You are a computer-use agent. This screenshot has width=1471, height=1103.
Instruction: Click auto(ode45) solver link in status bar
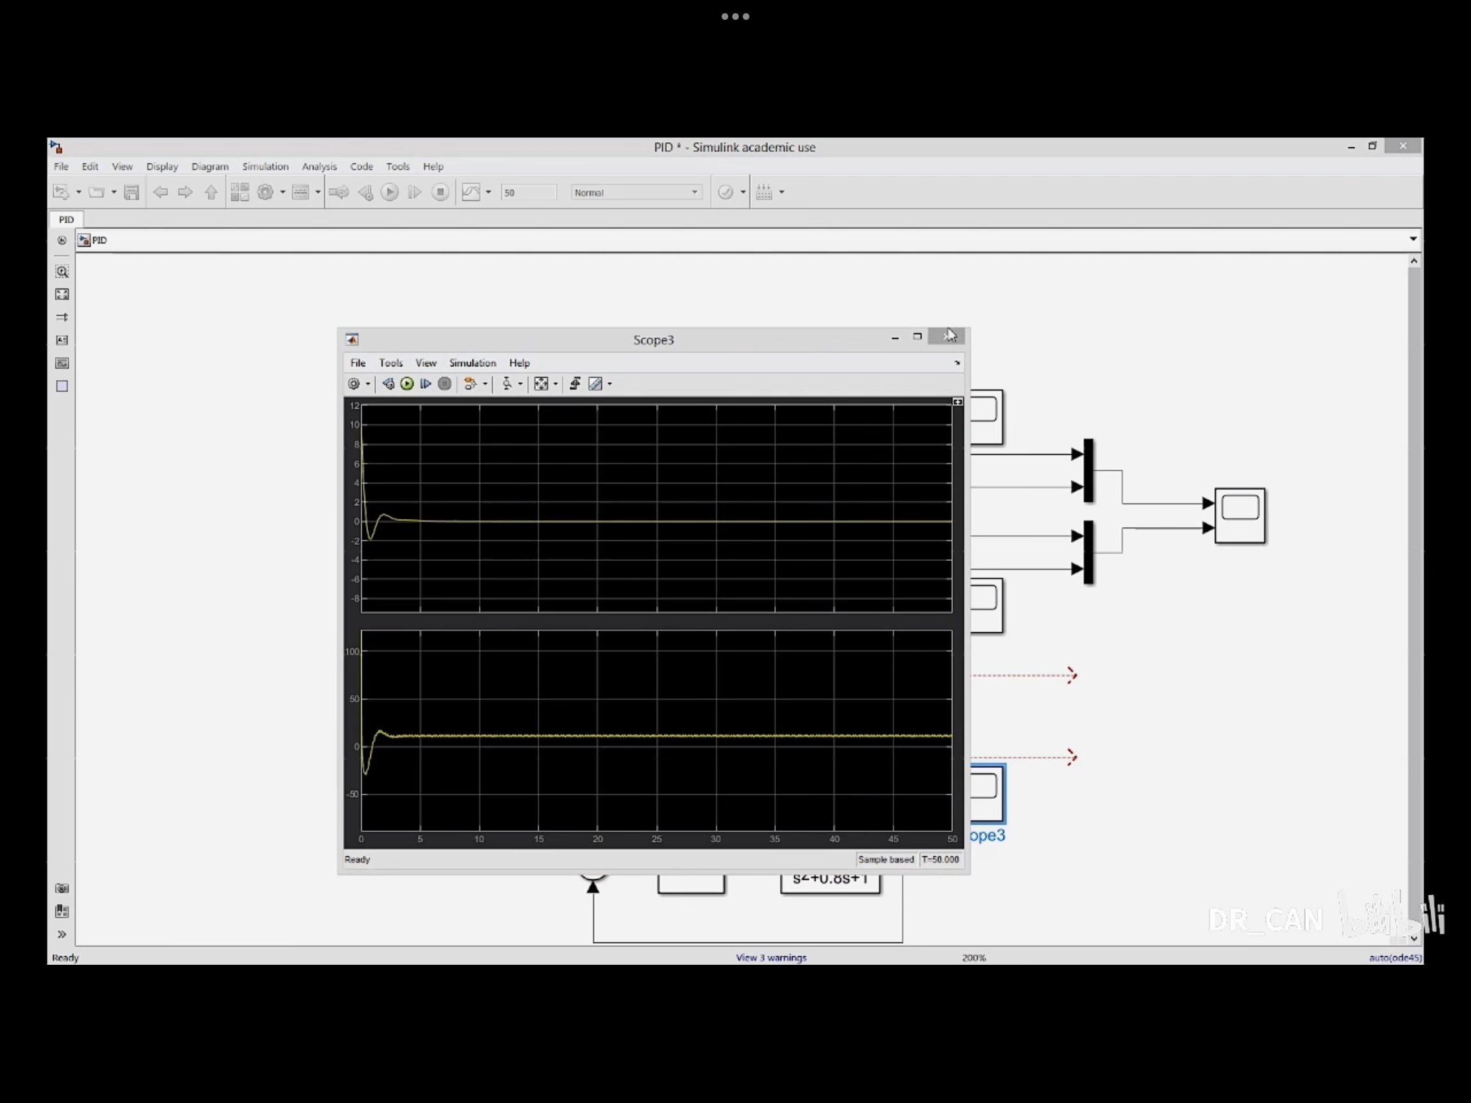[1395, 958]
